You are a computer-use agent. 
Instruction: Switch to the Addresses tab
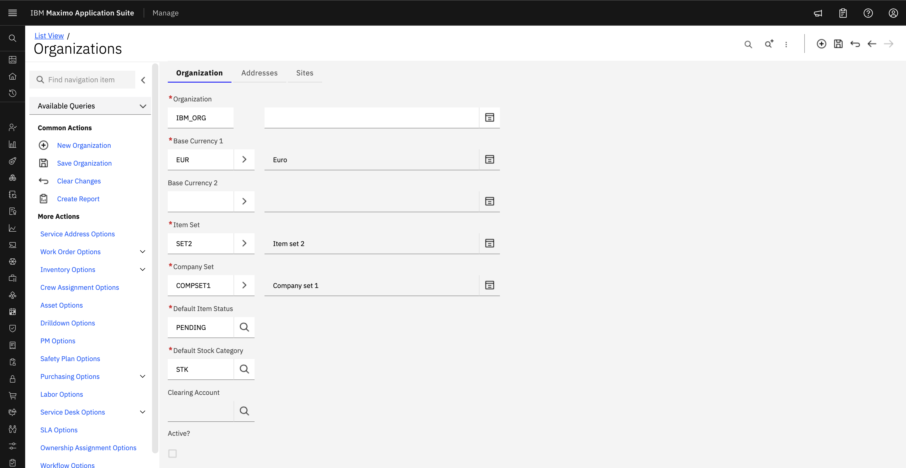(260, 73)
